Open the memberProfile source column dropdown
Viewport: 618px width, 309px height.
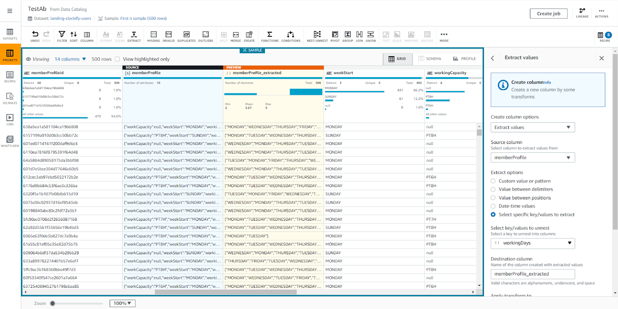[x=533, y=157]
